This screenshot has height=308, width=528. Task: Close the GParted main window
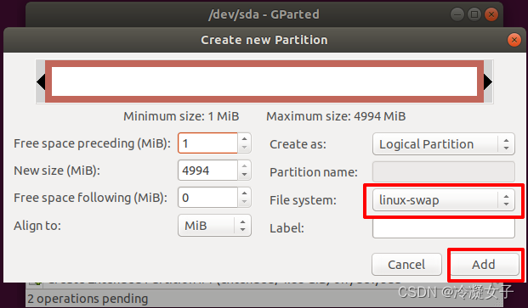491,14
